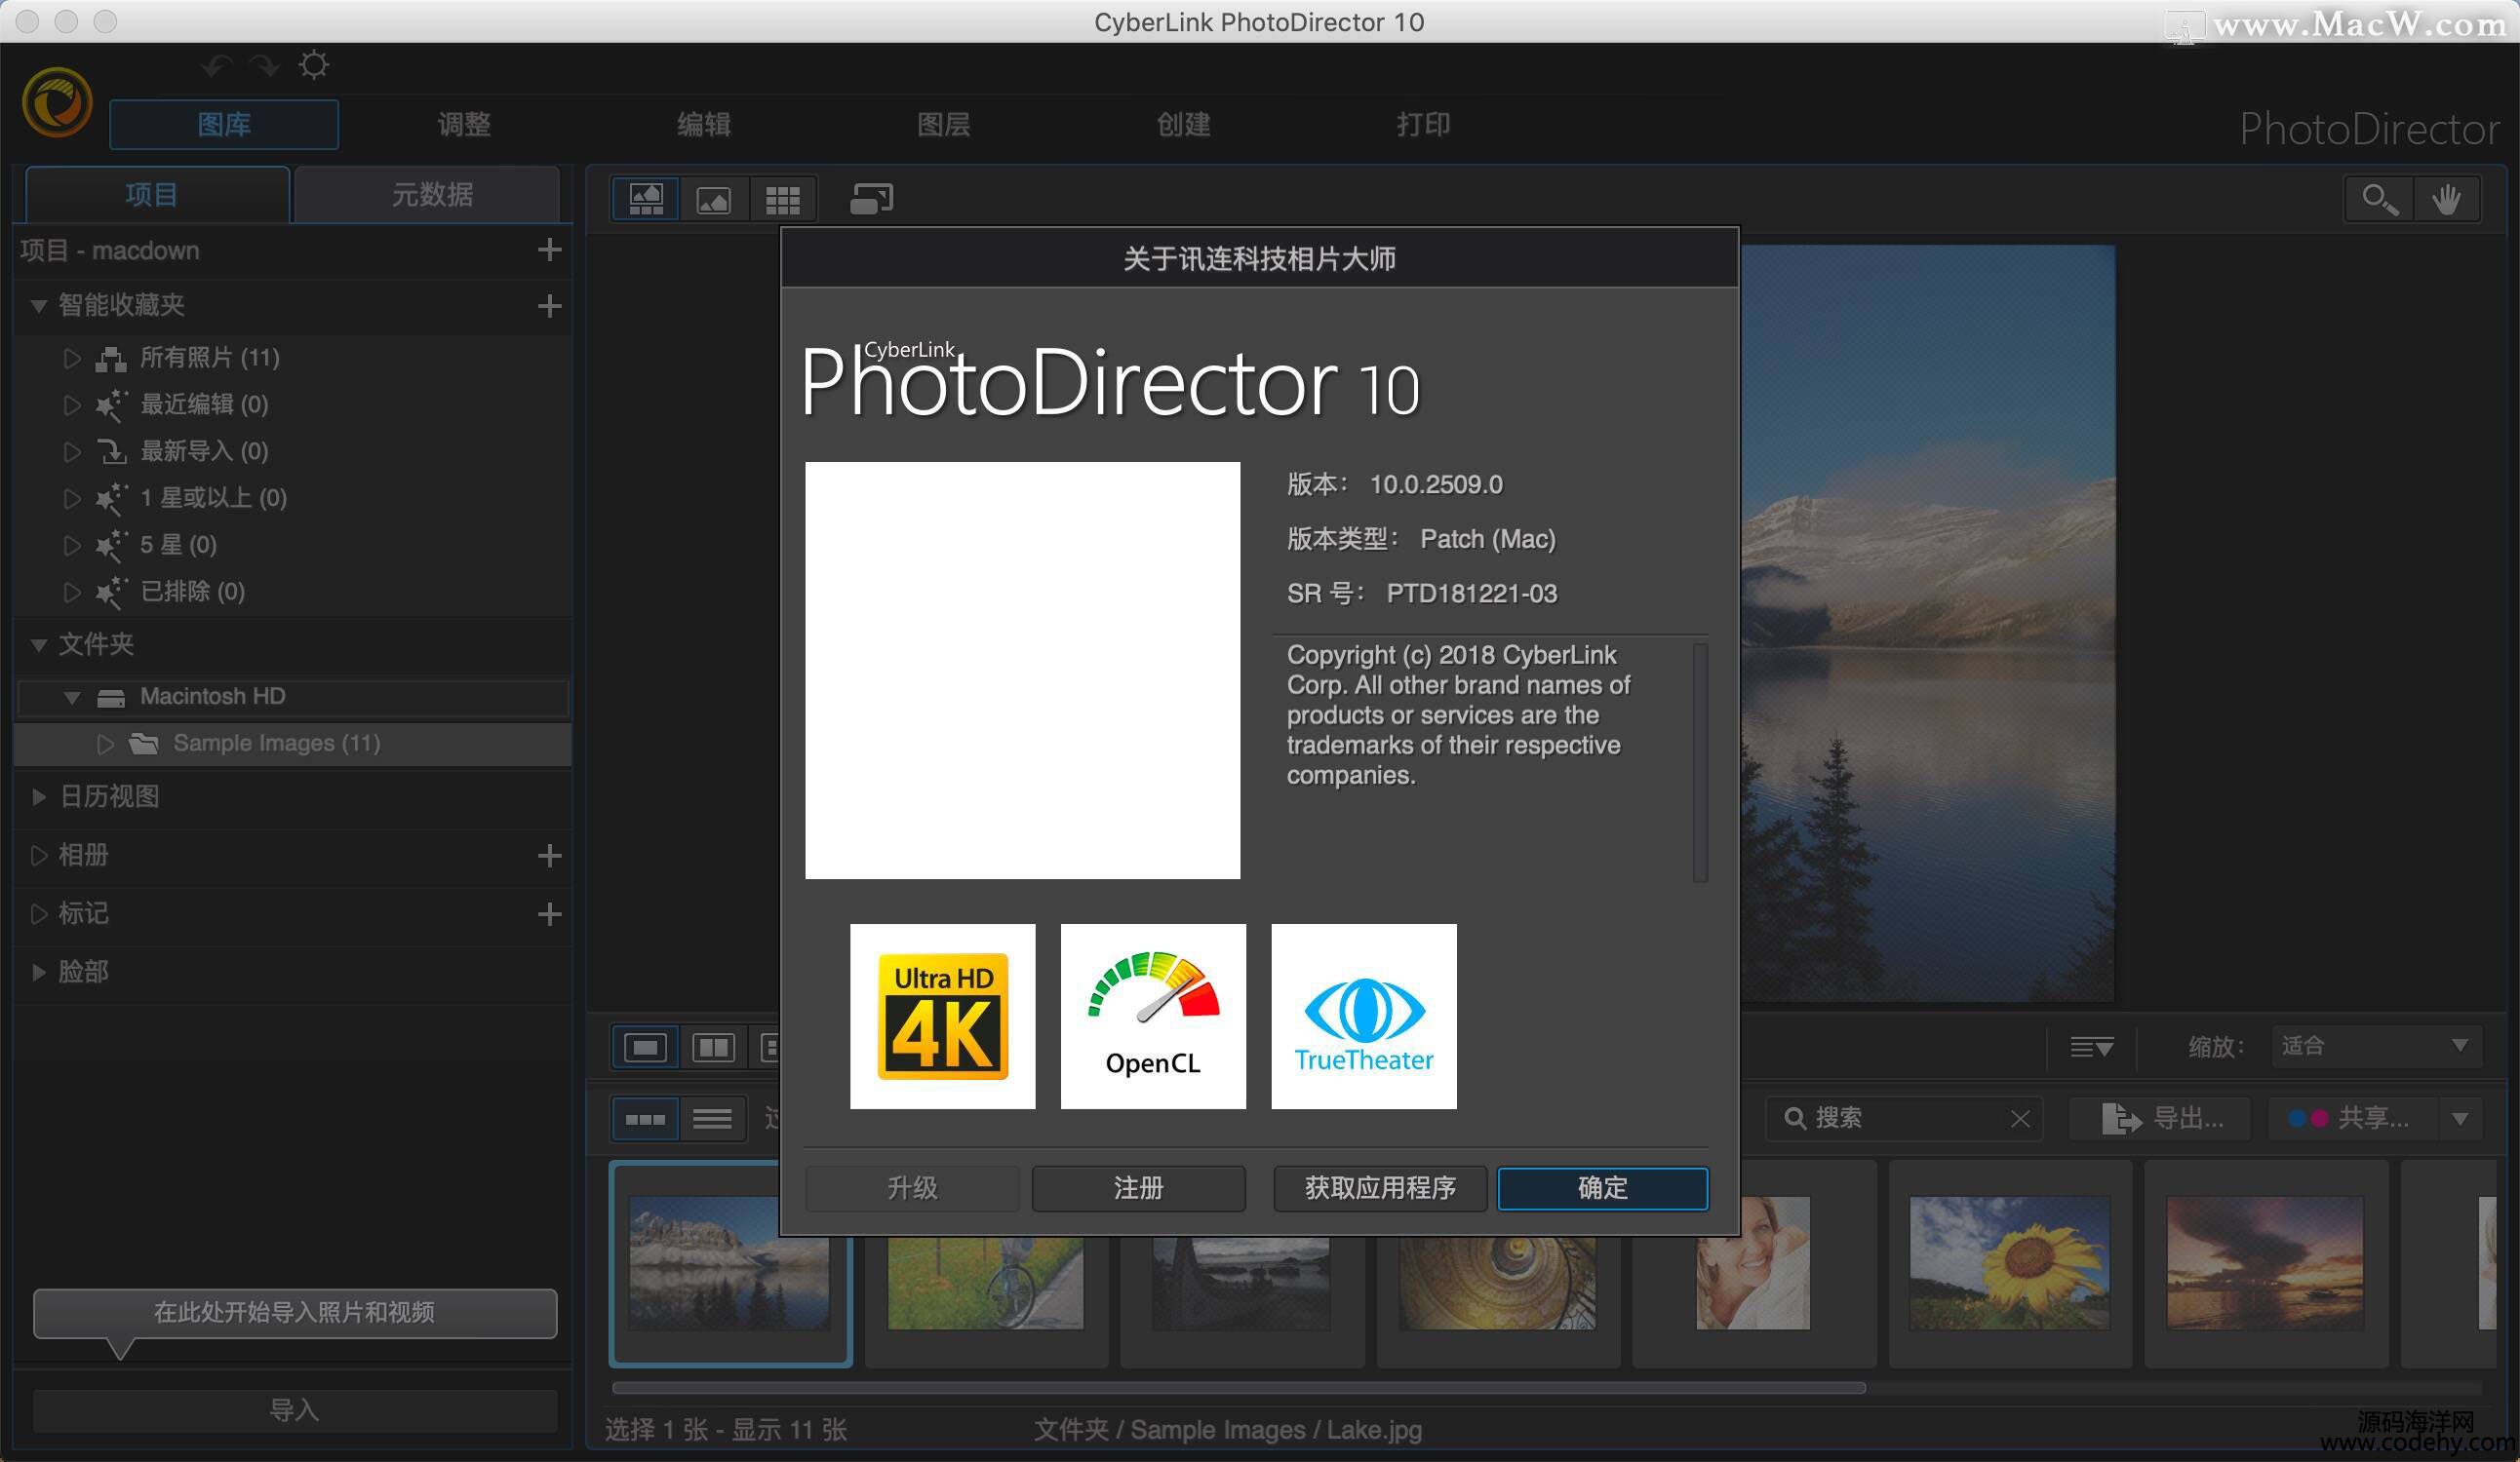Image resolution: width=2520 pixels, height=1462 pixels.
Task: Click the 搜索 input field
Action: (1904, 1118)
